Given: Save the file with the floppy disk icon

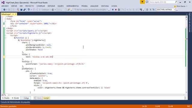Looking at the screenshot, I should point(21,10).
